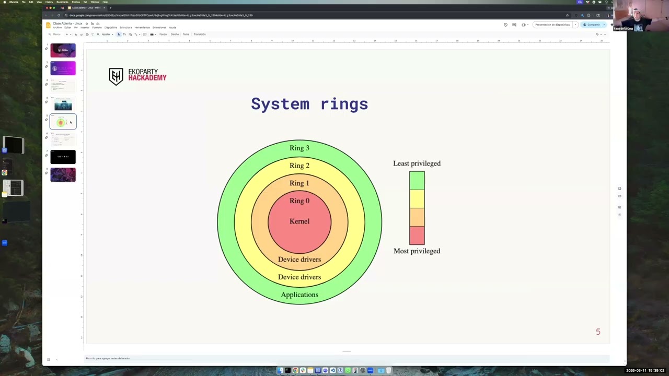Collapse the filmstrip panel arrow

[x=57, y=359]
